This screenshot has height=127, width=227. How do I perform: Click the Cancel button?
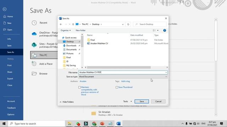(158, 101)
